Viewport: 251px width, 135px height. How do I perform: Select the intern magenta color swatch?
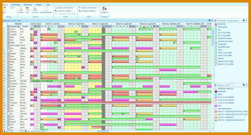(216, 106)
